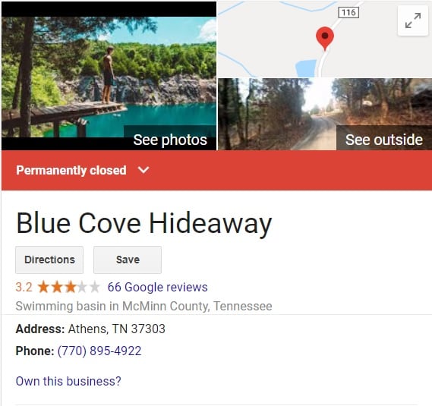432x406 pixels.
Task: Click the Directions button
Action: pos(49,260)
